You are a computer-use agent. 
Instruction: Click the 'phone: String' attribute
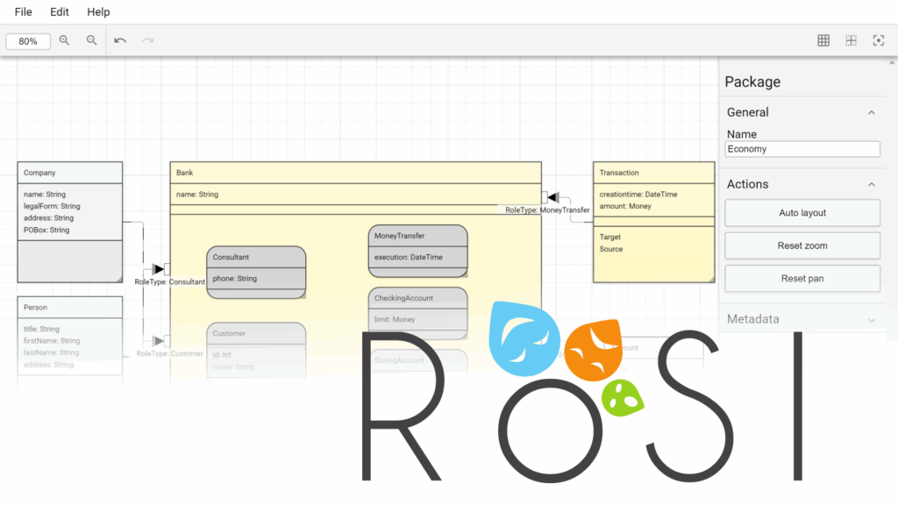tap(235, 279)
